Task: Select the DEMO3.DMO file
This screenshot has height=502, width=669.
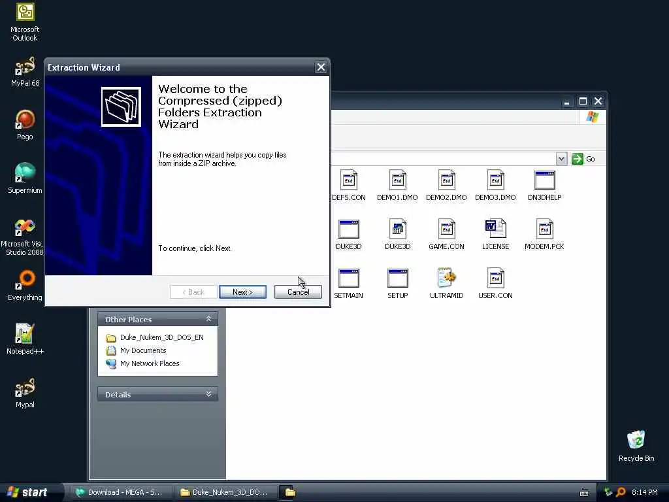Action: 495,186
